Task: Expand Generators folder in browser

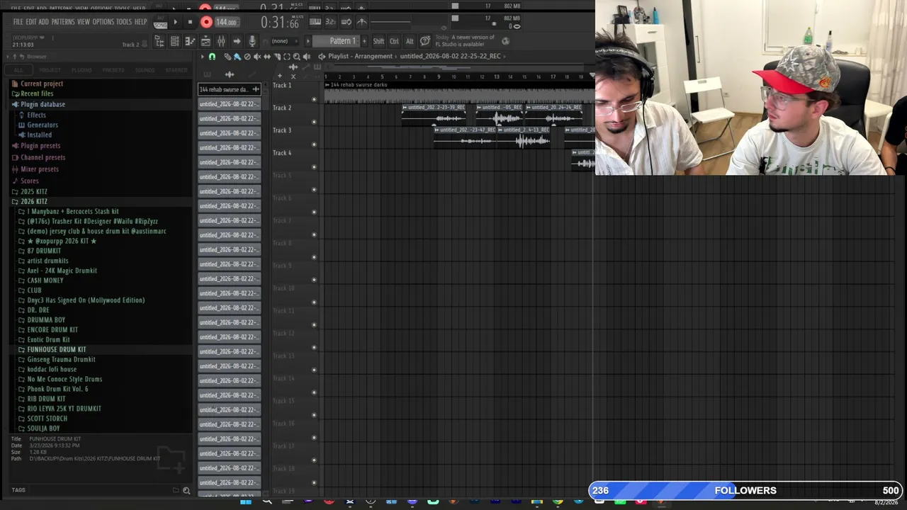Action: tap(43, 125)
